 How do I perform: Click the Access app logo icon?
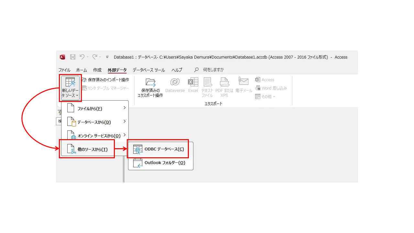pos(62,57)
